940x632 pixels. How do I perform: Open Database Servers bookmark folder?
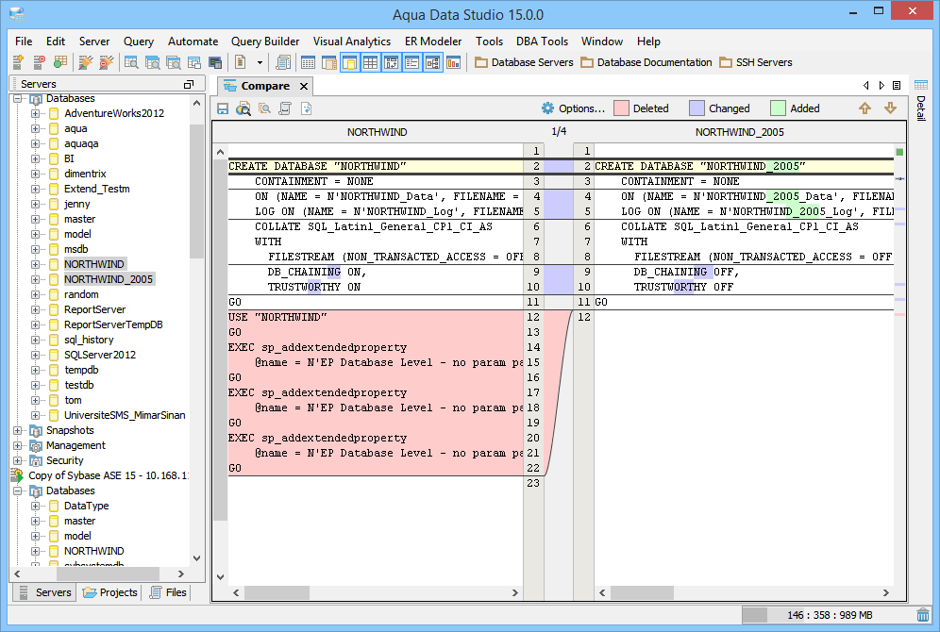(524, 62)
